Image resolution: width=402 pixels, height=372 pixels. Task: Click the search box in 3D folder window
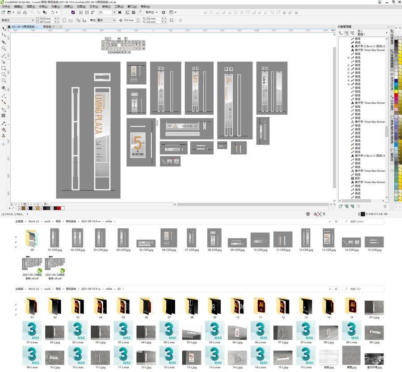pos(363,289)
